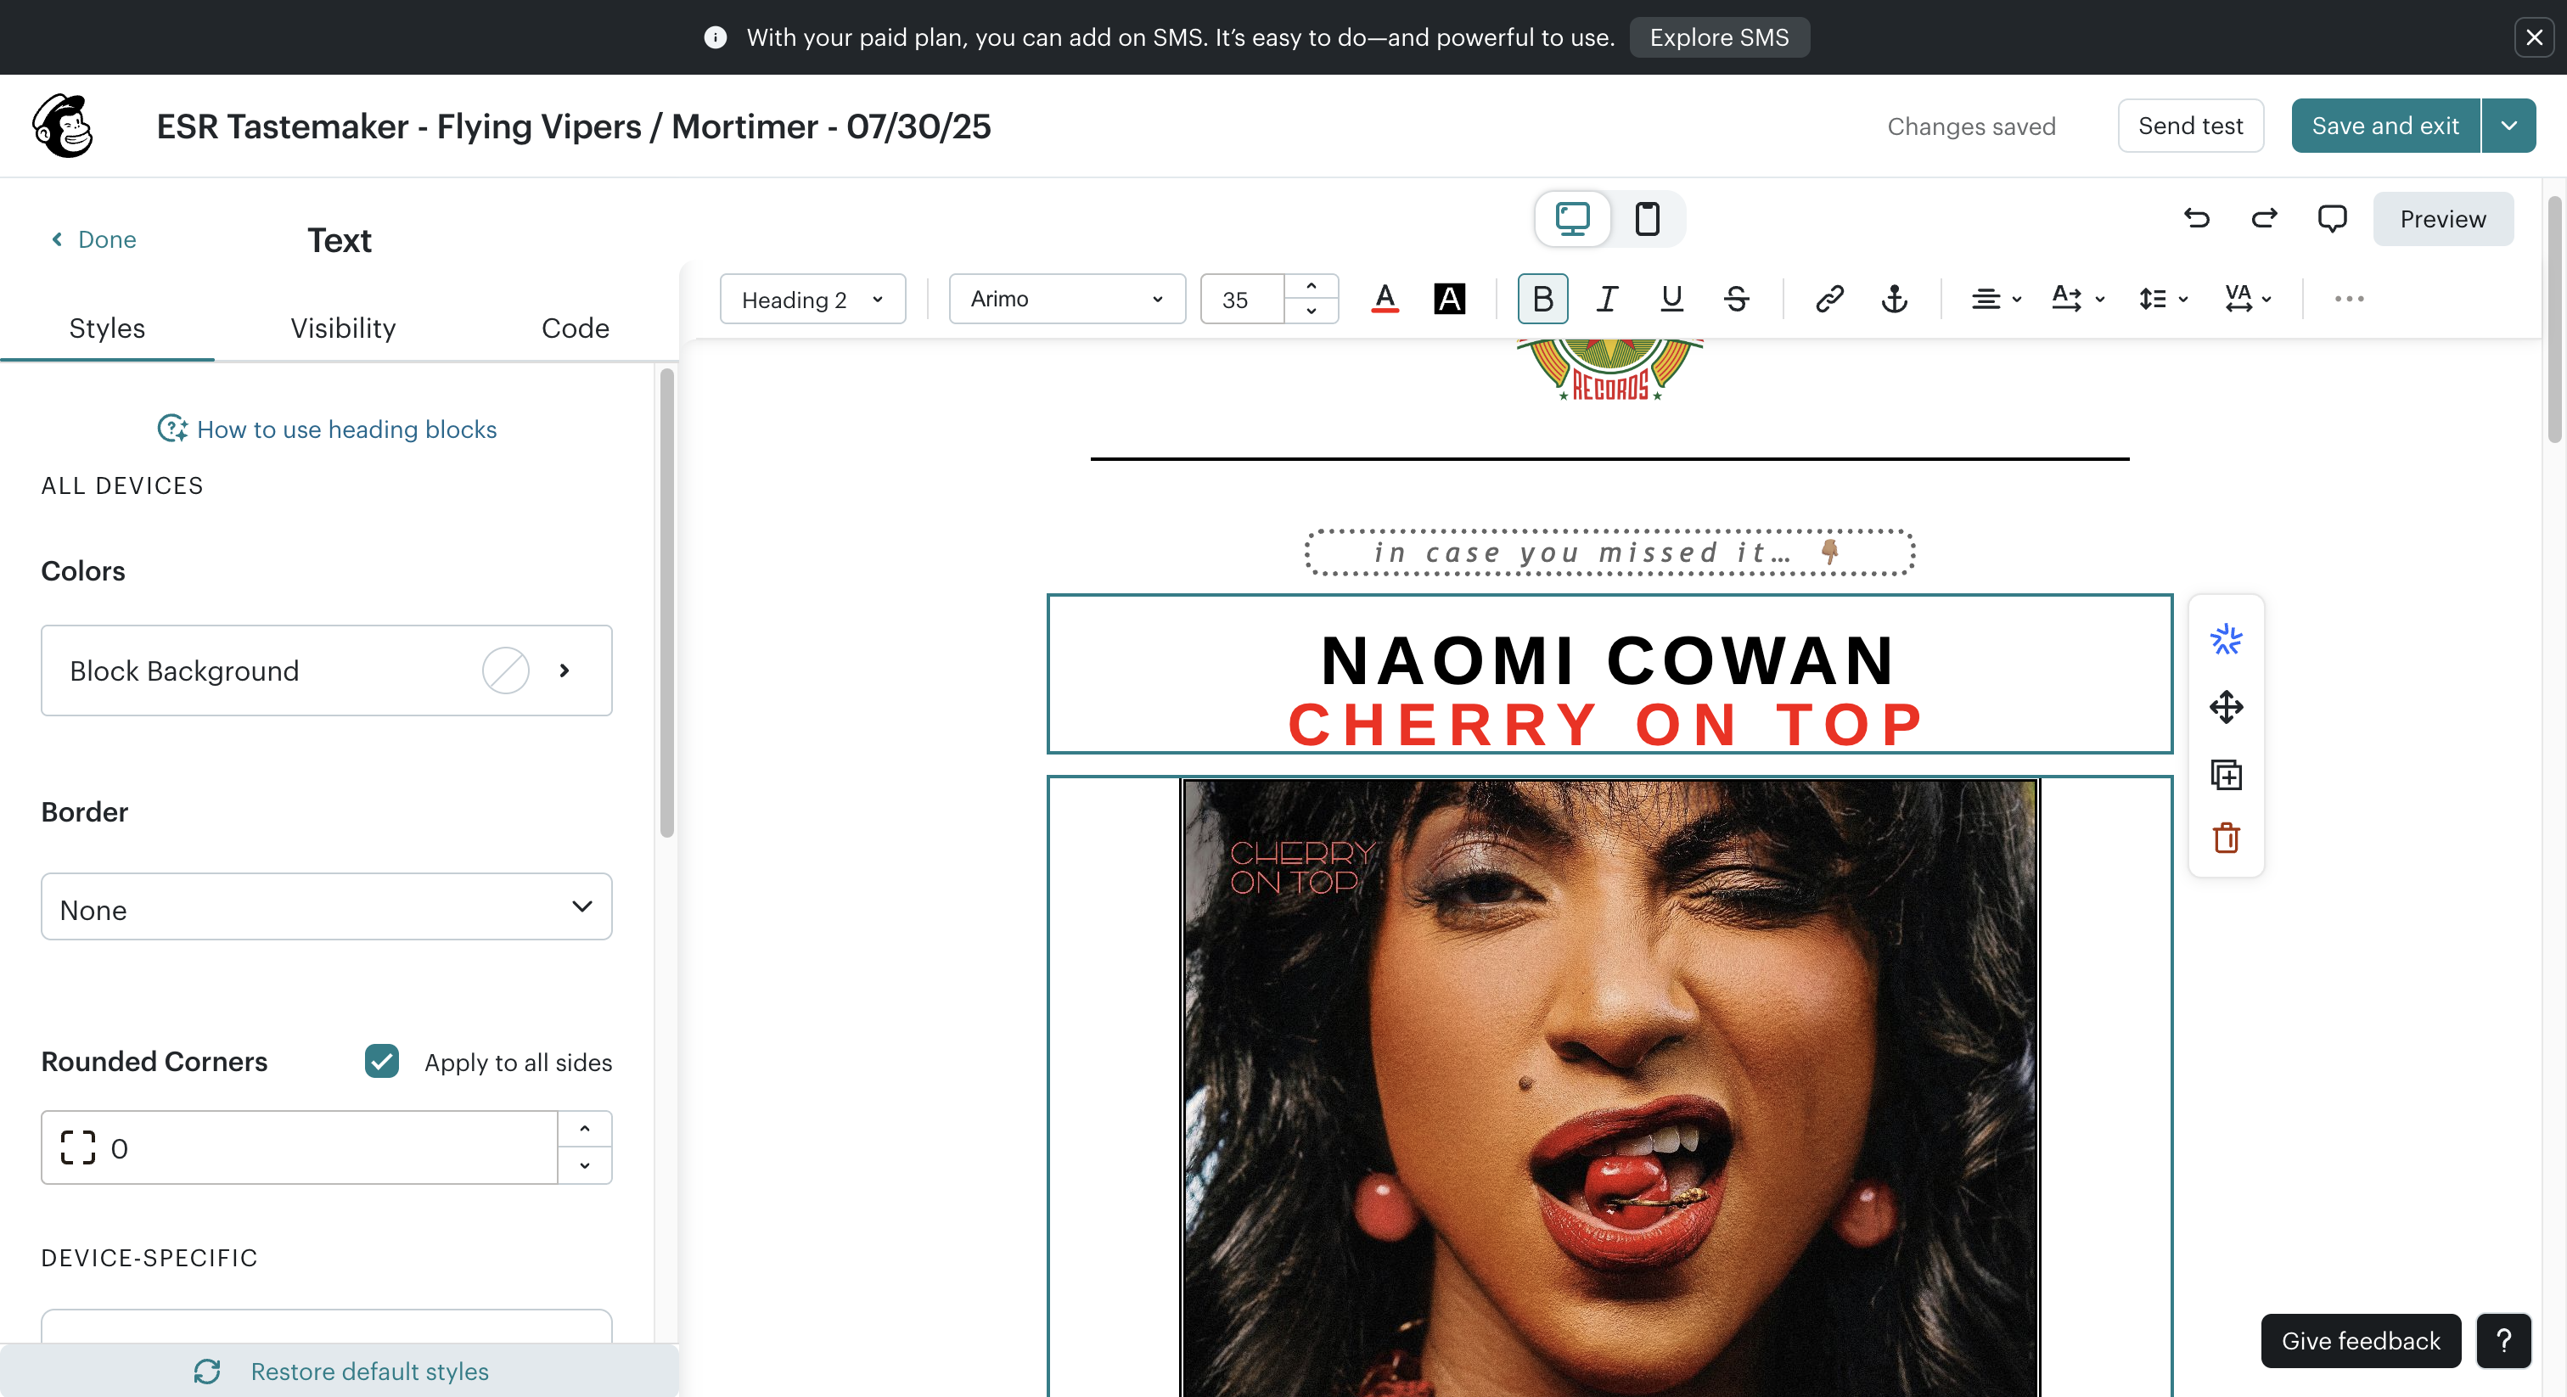This screenshot has width=2567, height=1397.
Task: Undo the last change
Action: 2196,218
